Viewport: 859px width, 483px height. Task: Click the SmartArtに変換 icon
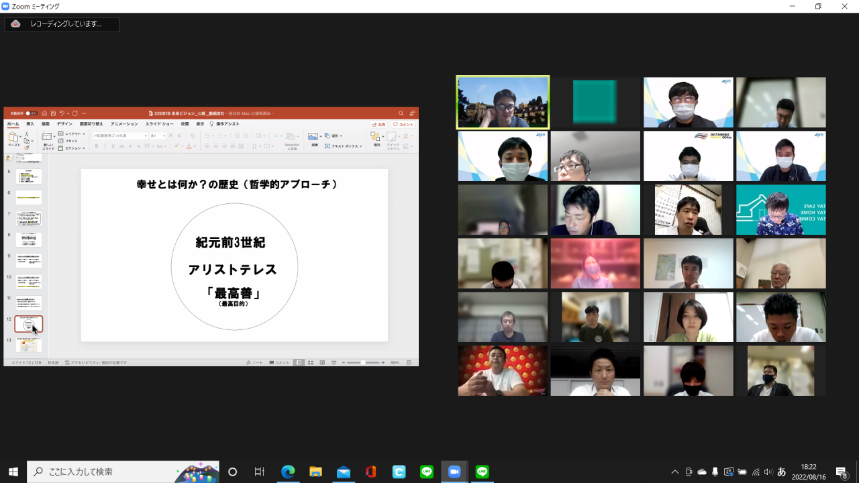tap(291, 136)
